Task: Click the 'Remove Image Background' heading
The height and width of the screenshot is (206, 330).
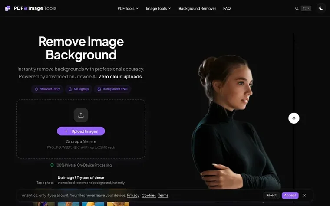Action: tap(81, 48)
